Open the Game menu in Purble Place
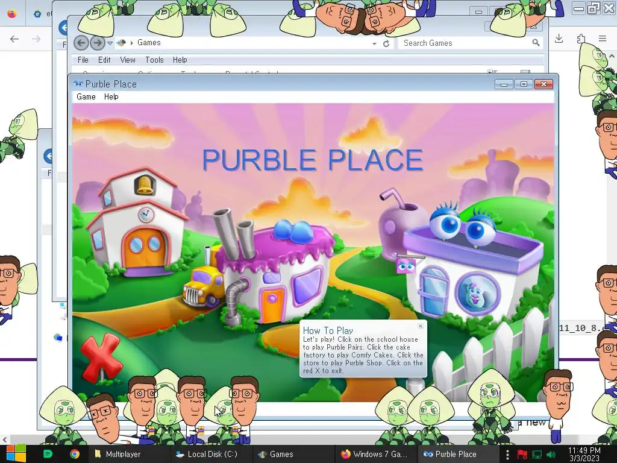 [86, 97]
